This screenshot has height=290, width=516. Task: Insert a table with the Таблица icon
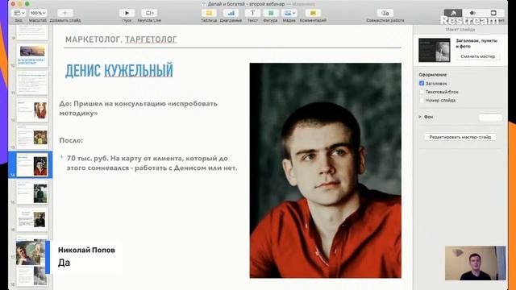[x=209, y=13]
